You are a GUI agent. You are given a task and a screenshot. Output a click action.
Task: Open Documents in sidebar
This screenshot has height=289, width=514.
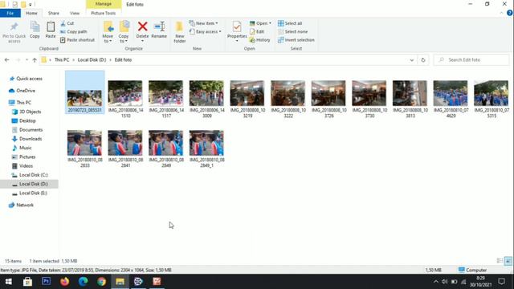pyautogui.click(x=27, y=130)
